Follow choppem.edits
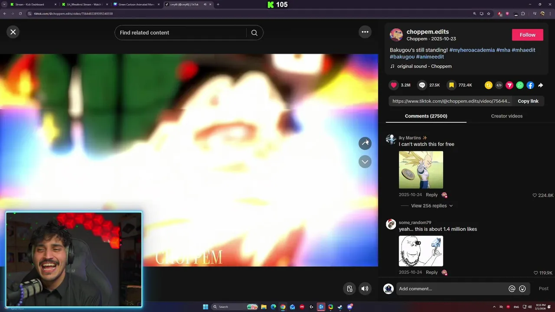Image resolution: width=555 pixels, height=312 pixels. tap(528, 35)
